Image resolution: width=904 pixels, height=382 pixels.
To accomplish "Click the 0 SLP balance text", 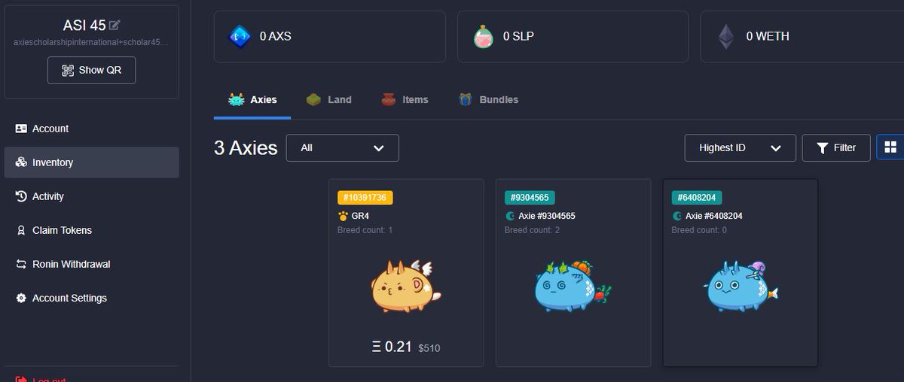I will pos(519,36).
